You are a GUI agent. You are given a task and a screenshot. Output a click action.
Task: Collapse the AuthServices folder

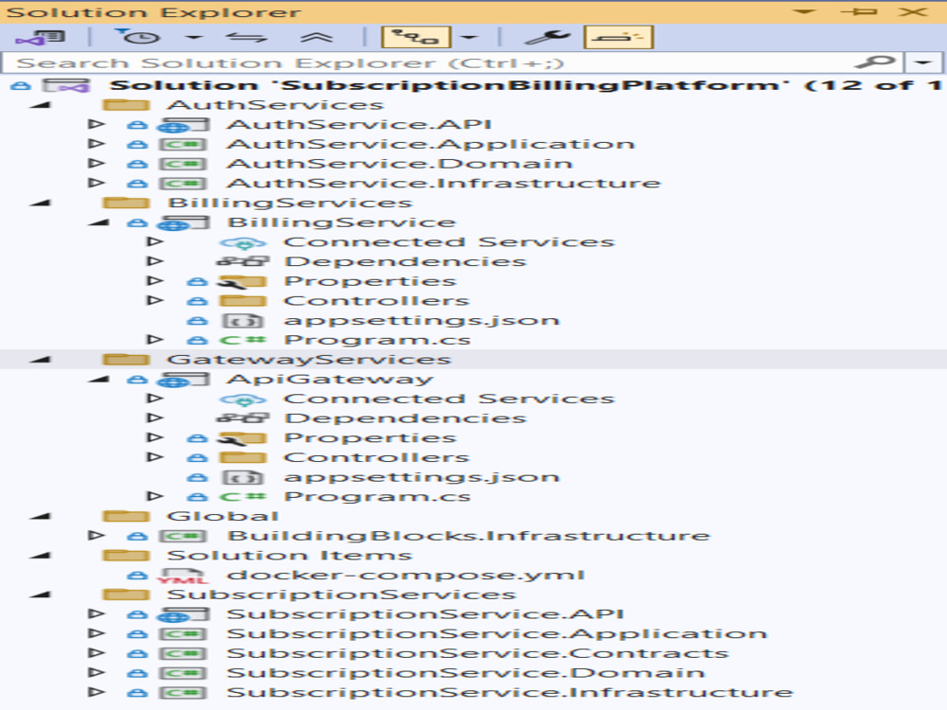(41, 105)
